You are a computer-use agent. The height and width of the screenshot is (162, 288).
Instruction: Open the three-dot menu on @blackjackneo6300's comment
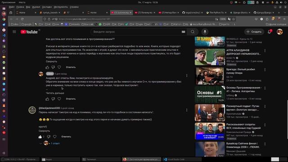pos(187,110)
